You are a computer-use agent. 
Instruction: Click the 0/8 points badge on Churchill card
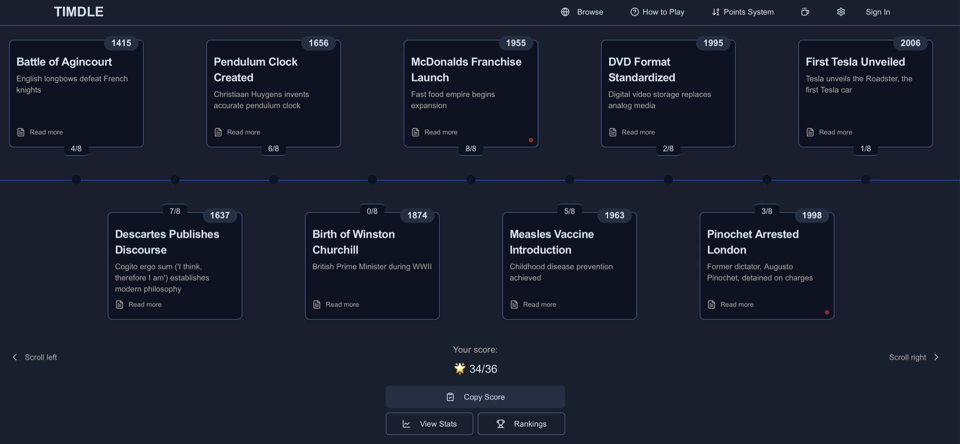(372, 211)
